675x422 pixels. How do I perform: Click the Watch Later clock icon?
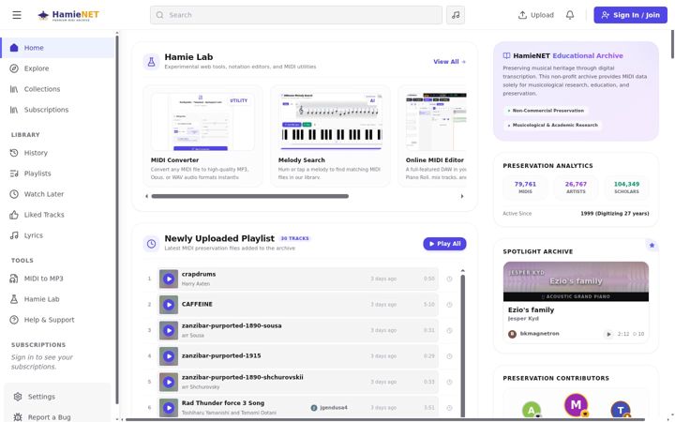pos(14,194)
